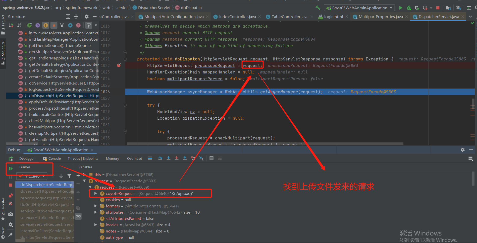The height and width of the screenshot is (243, 477).
Task: Open the thread selector dropdown in Frames
Action: click(32, 176)
